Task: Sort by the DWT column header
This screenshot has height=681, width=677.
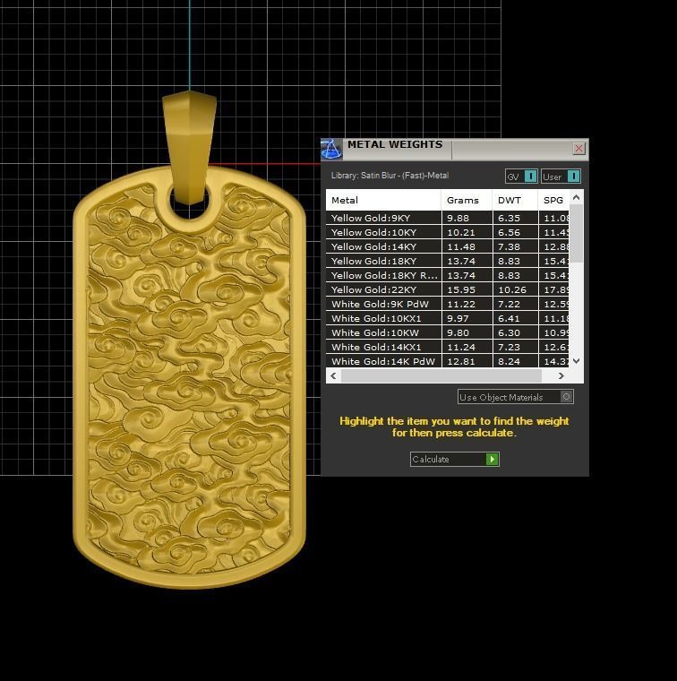Action: [x=516, y=200]
